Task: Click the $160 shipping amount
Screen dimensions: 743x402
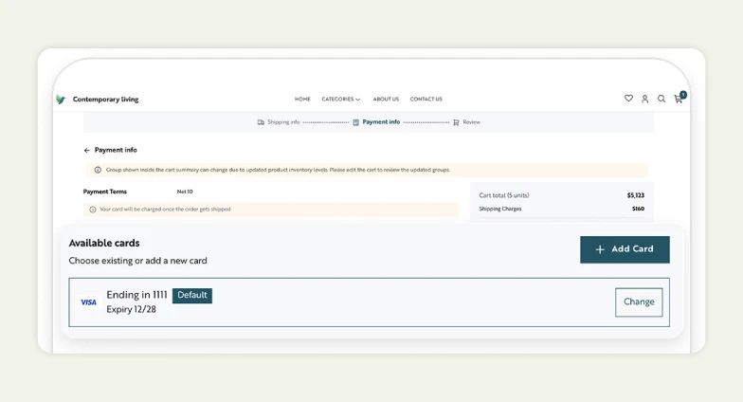Action: [638, 209]
